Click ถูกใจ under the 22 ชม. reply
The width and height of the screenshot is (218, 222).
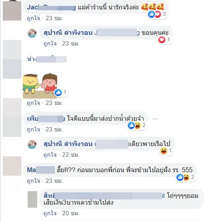point(50,155)
